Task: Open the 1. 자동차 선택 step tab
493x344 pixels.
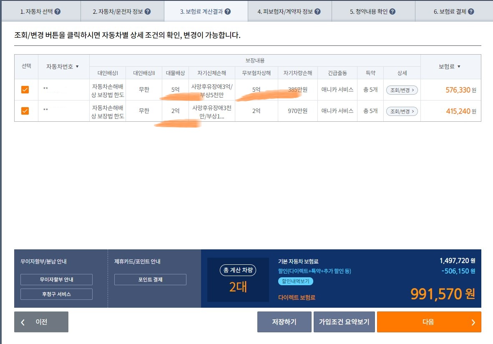Action: (41, 11)
